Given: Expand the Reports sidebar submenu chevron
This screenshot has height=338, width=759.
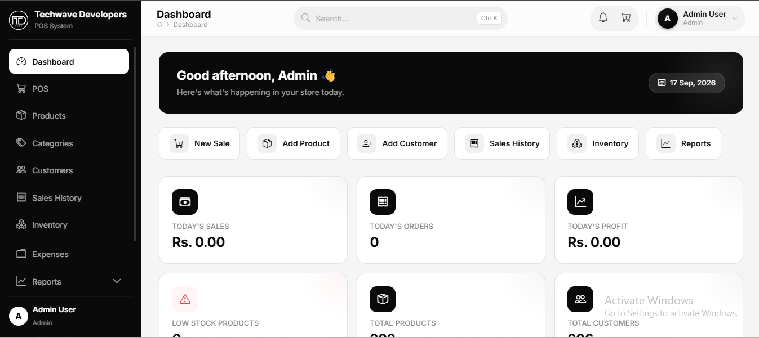Looking at the screenshot, I should [117, 281].
